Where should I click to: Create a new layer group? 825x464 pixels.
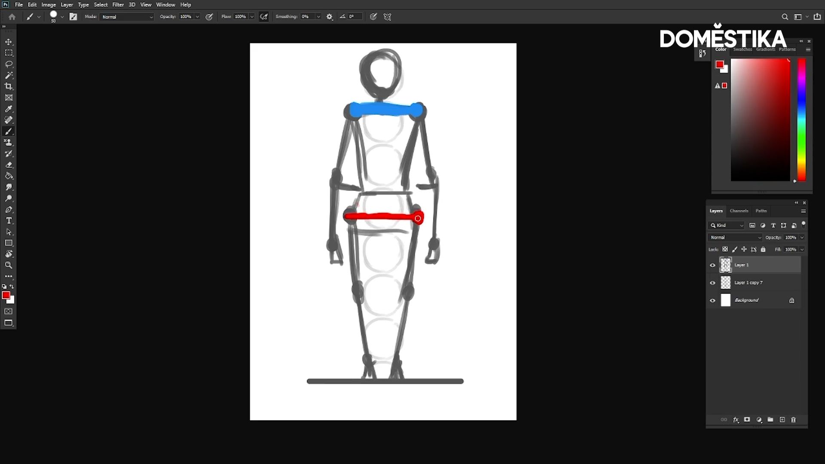[770, 420]
